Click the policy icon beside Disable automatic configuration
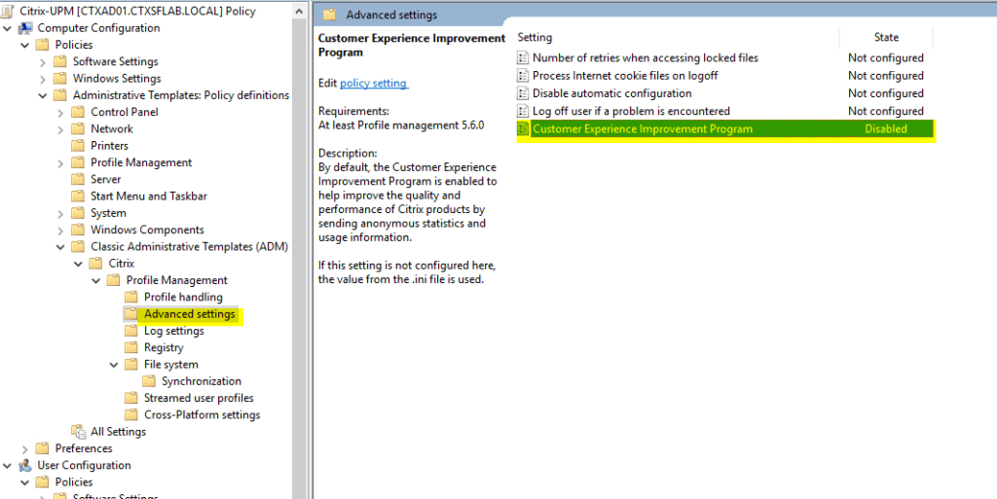Viewport: 997px width, 499px height. click(x=523, y=93)
